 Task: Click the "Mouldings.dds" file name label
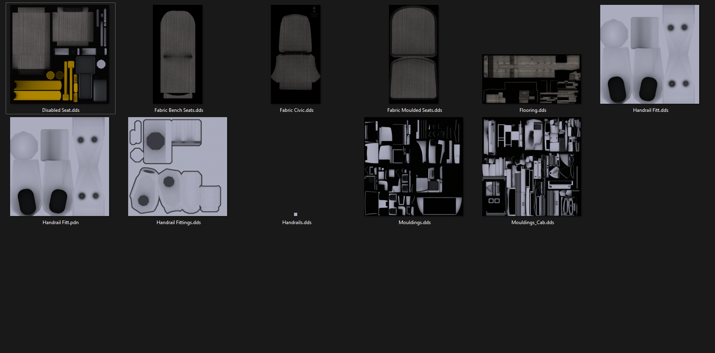tap(414, 222)
